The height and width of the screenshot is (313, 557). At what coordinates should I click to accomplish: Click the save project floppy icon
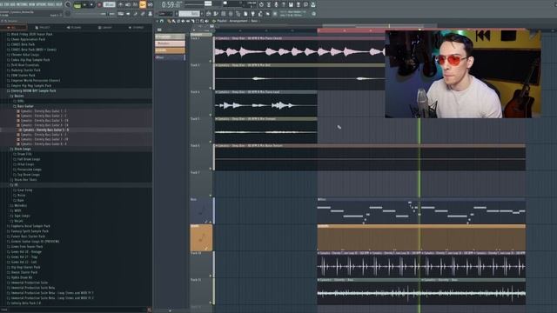pyautogui.click(x=291, y=4)
